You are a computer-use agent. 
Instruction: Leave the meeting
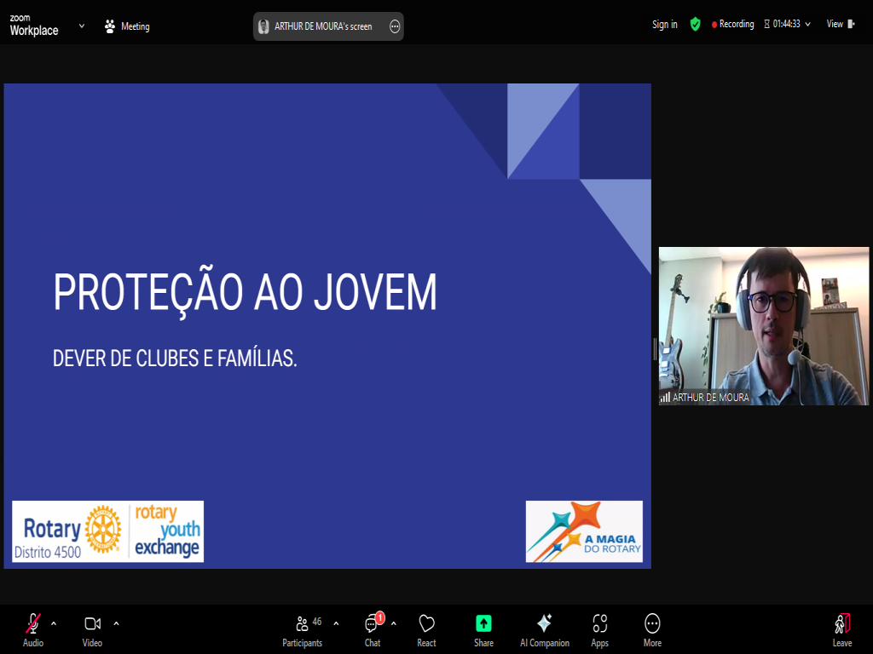[x=842, y=623]
